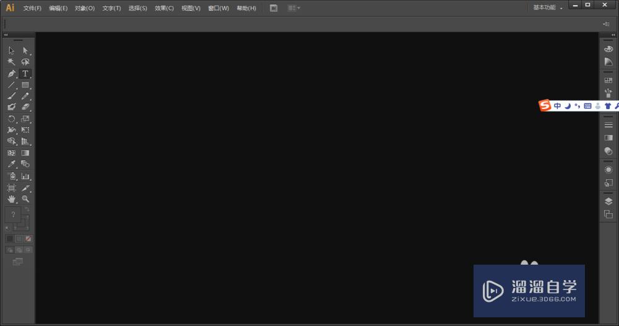This screenshot has width=619, height=326.
Task: Expand the right panel dock arrows
Action: point(613,35)
